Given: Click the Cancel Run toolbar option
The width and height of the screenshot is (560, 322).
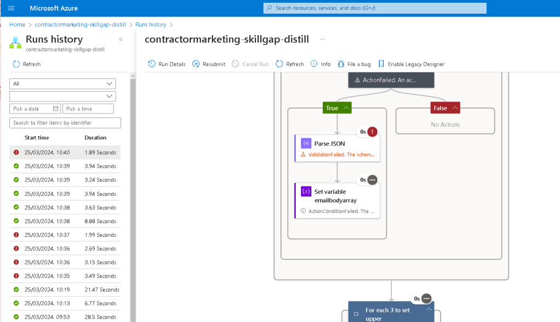Looking at the screenshot, I should [250, 64].
